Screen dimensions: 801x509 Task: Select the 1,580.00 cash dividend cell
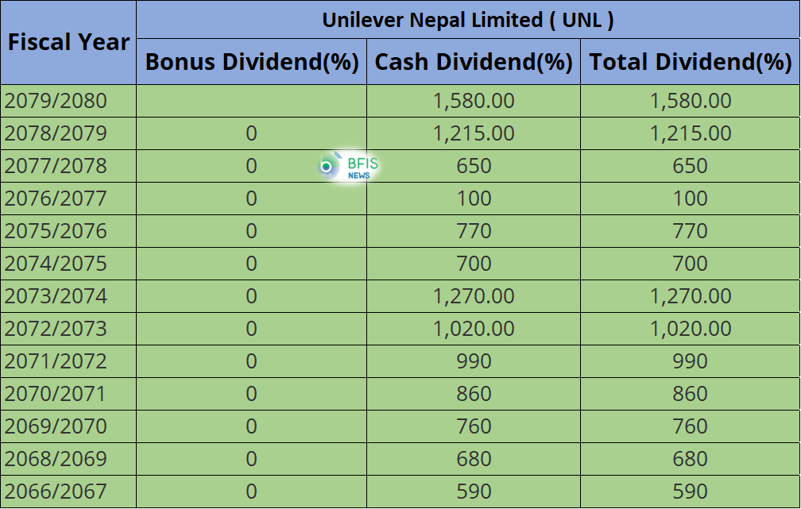click(x=474, y=101)
